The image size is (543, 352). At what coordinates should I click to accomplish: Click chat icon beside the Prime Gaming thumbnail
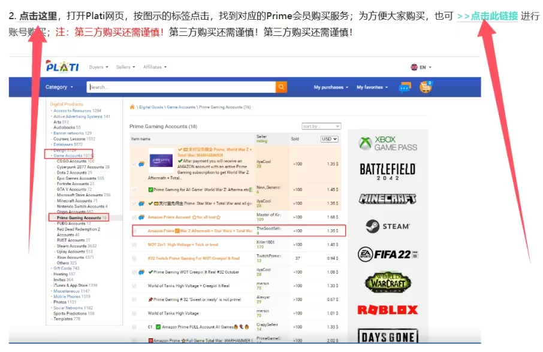tap(141, 164)
